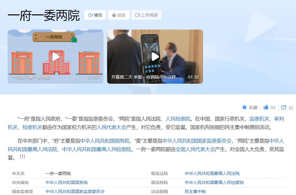Click the share arrow icon
The height and width of the screenshot is (195, 296).
[284, 107]
